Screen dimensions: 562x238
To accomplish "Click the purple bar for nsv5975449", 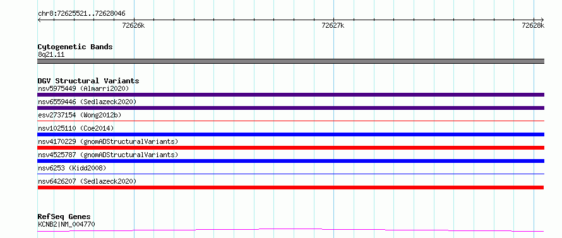I will click(x=290, y=95).
